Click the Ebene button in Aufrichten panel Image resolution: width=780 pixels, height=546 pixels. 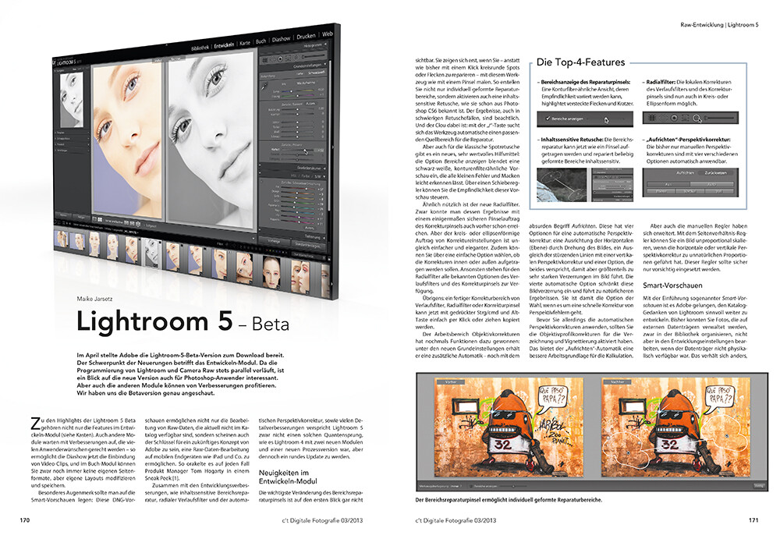(x=661, y=191)
